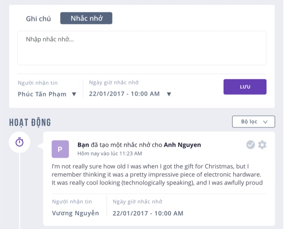
Task: Click the Anh Nguyen name link
Action: (x=182, y=145)
